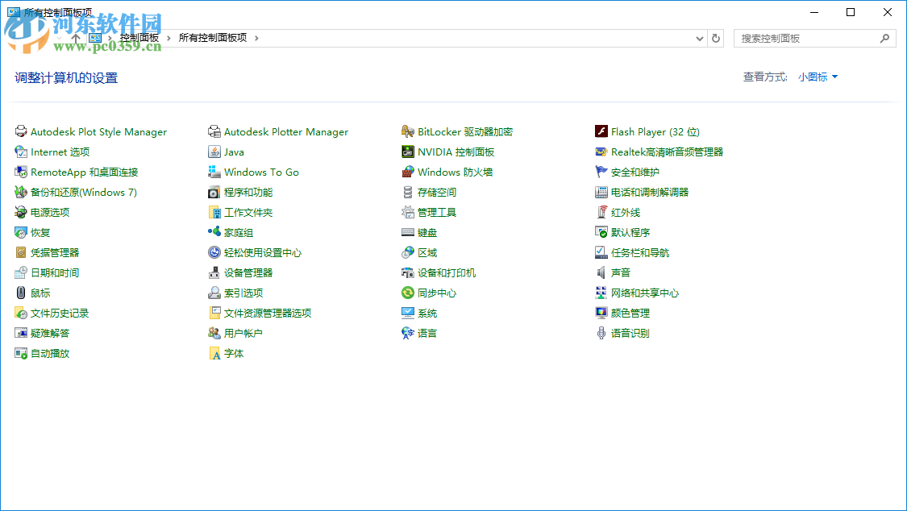Open Autodesk Plot Style Manager
This screenshot has width=907, height=511.
(x=98, y=131)
